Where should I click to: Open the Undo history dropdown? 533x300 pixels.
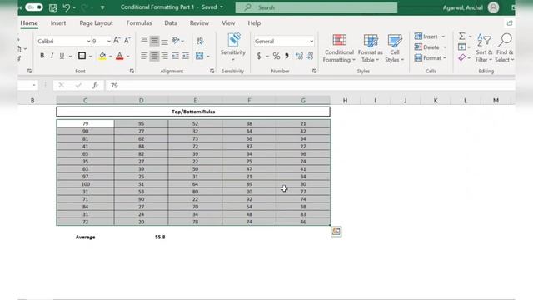pyautogui.click(x=74, y=7)
